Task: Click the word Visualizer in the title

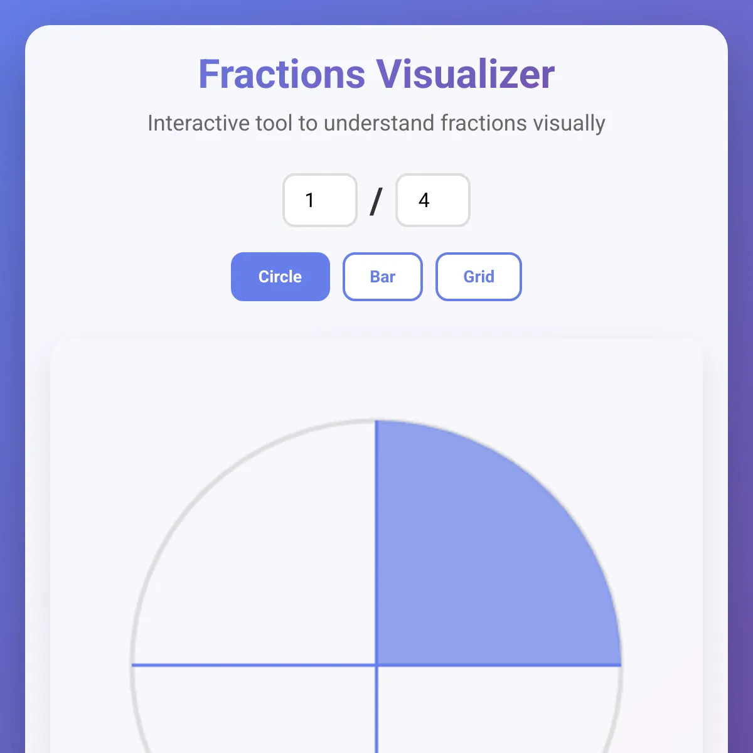Action: pos(465,74)
